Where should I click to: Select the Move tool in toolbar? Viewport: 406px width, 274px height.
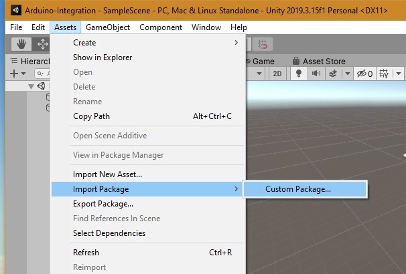[x=42, y=44]
